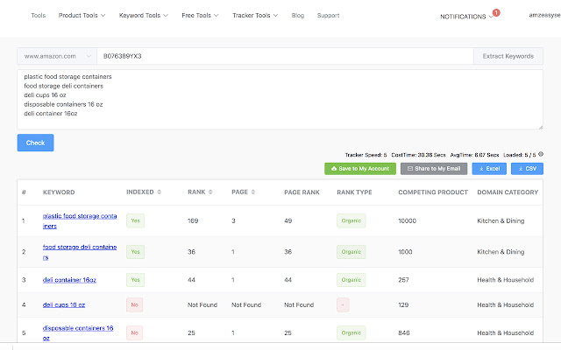Click the KEYWORD column header
Screen dimensions: 561x350
pyautogui.click(x=59, y=192)
